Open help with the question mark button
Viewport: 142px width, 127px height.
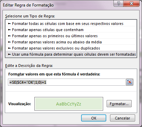pos(118,4)
